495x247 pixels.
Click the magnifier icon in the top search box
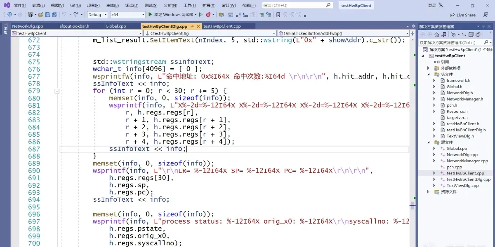[x=329, y=5]
